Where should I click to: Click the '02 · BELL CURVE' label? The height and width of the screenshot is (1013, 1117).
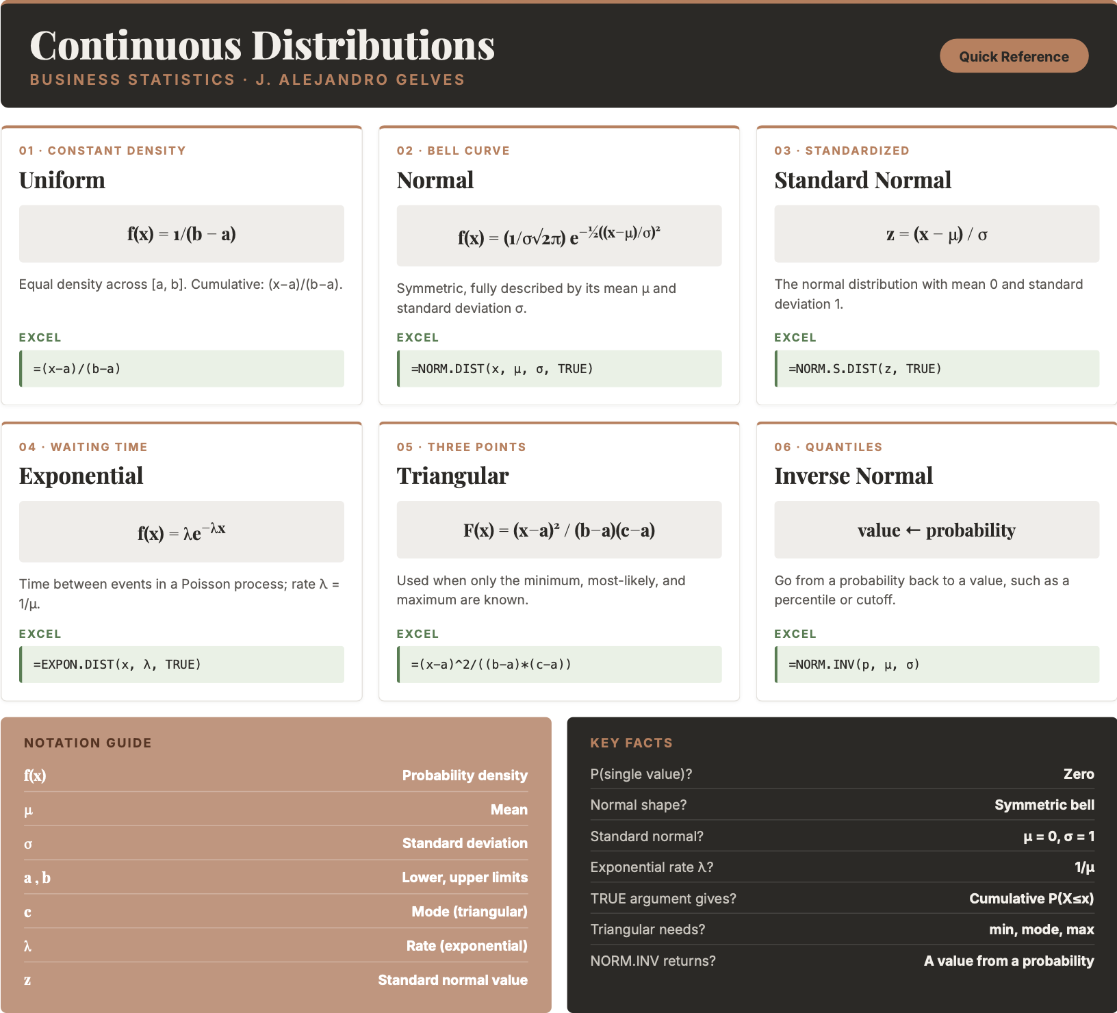(x=453, y=151)
